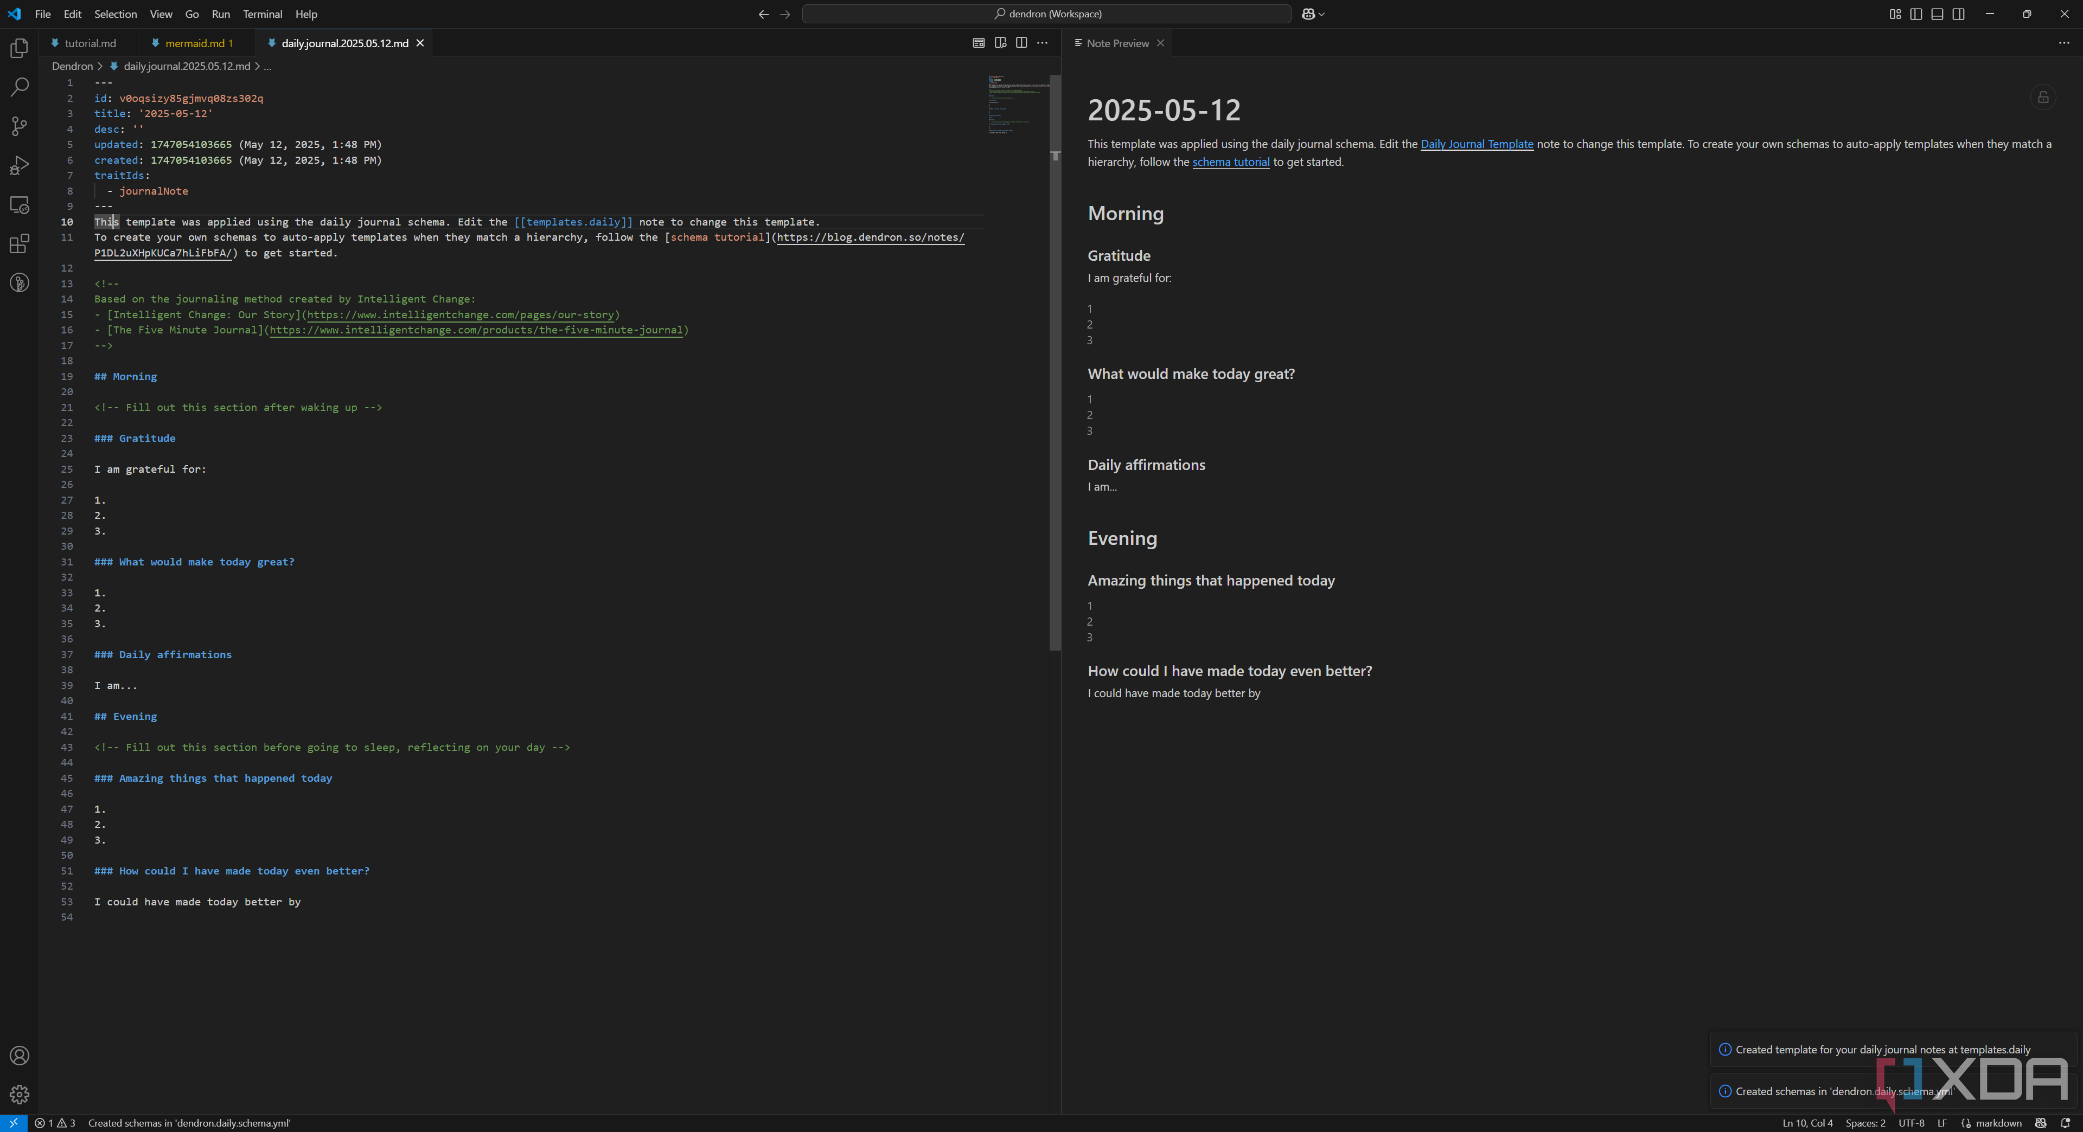
Task: Open the File menu
Action: (x=43, y=14)
